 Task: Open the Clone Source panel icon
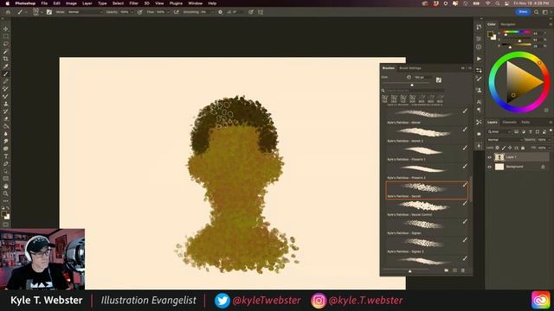click(479, 90)
